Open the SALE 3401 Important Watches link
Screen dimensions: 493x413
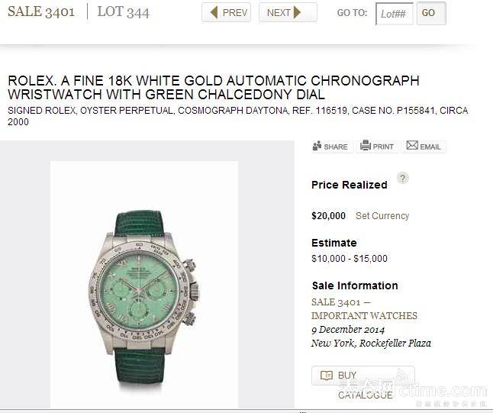click(364, 309)
